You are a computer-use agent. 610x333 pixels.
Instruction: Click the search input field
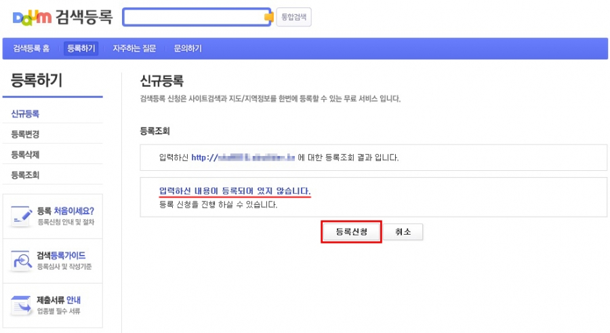click(193, 18)
